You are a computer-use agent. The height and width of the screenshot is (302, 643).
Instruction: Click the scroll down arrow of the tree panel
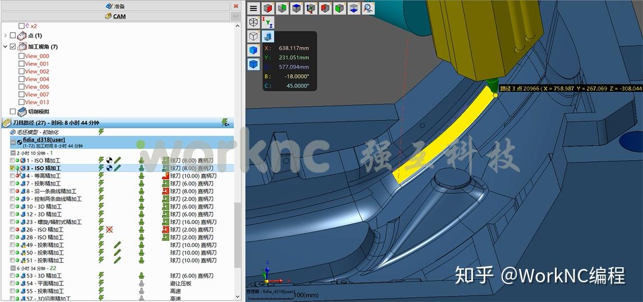click(x=237, y=296)
